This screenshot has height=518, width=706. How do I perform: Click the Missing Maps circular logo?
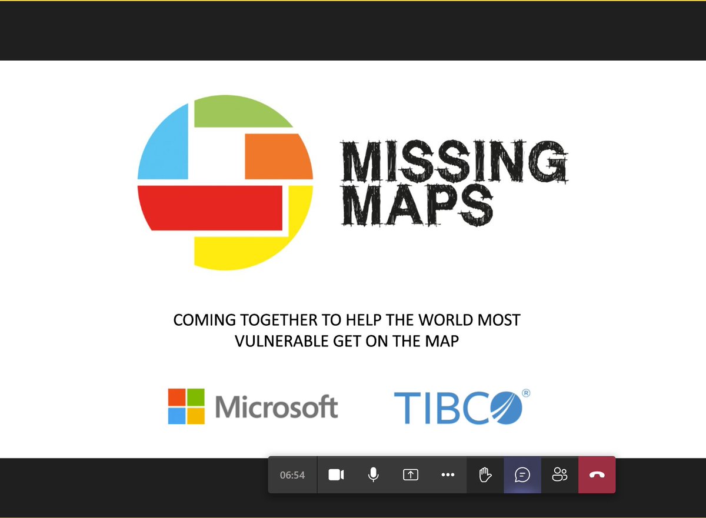[225, 183]
